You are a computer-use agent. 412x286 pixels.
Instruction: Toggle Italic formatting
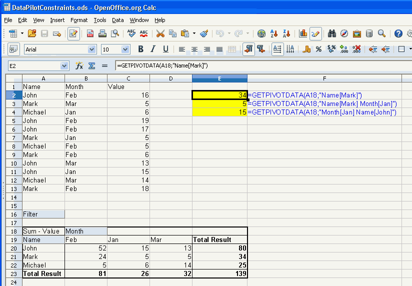(x=153, y=49)
